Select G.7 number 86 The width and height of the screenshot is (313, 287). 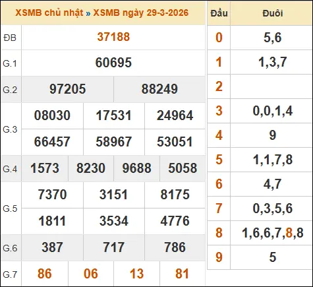(45, 274)
